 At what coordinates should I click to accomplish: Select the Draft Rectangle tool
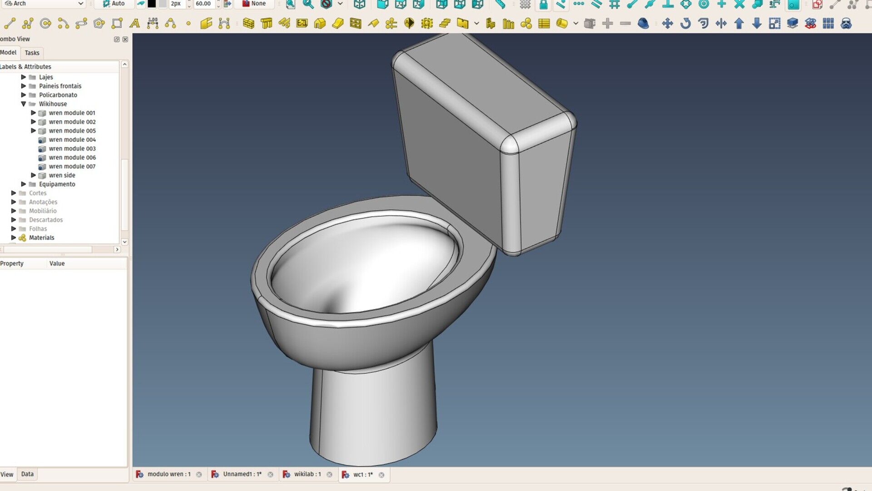117,23
